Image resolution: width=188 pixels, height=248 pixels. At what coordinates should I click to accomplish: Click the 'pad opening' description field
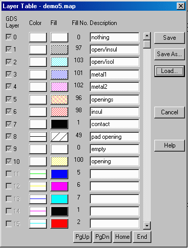tap(115, 137)
